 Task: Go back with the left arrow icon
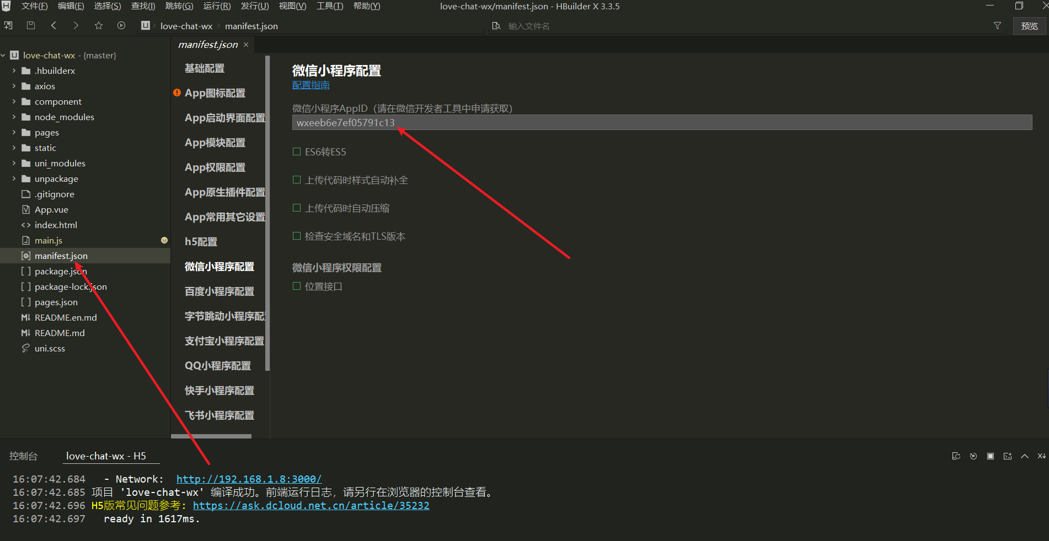click(53, 25)
